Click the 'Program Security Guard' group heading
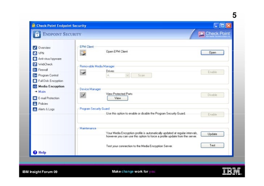Image resolution: width=264 pixels, height=186 pixels. click(94, 109)
